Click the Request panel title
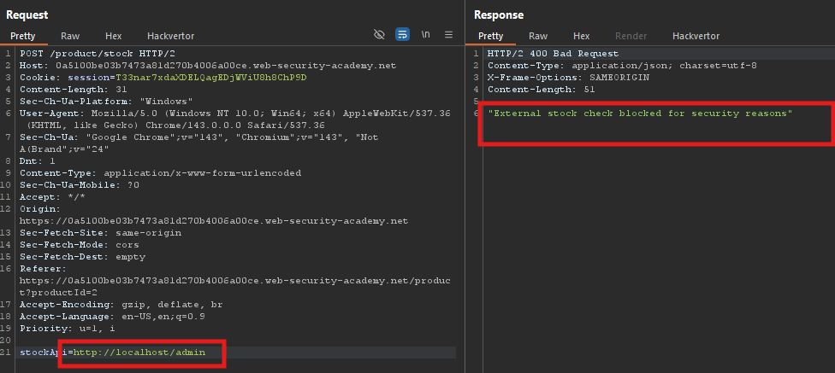The image size is (835, 373). tap(27, 15)
